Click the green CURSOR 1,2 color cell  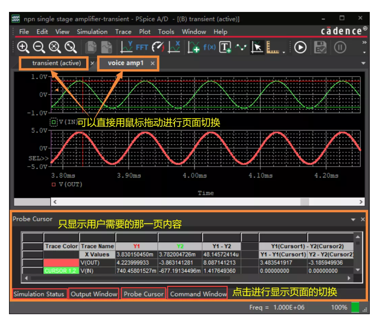(x=61, y=270)
